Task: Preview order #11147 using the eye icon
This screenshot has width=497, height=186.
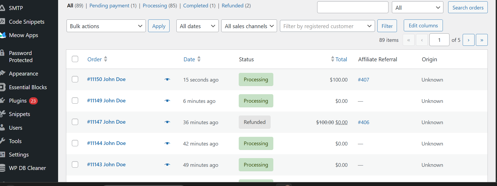Action: coord(167,122)
